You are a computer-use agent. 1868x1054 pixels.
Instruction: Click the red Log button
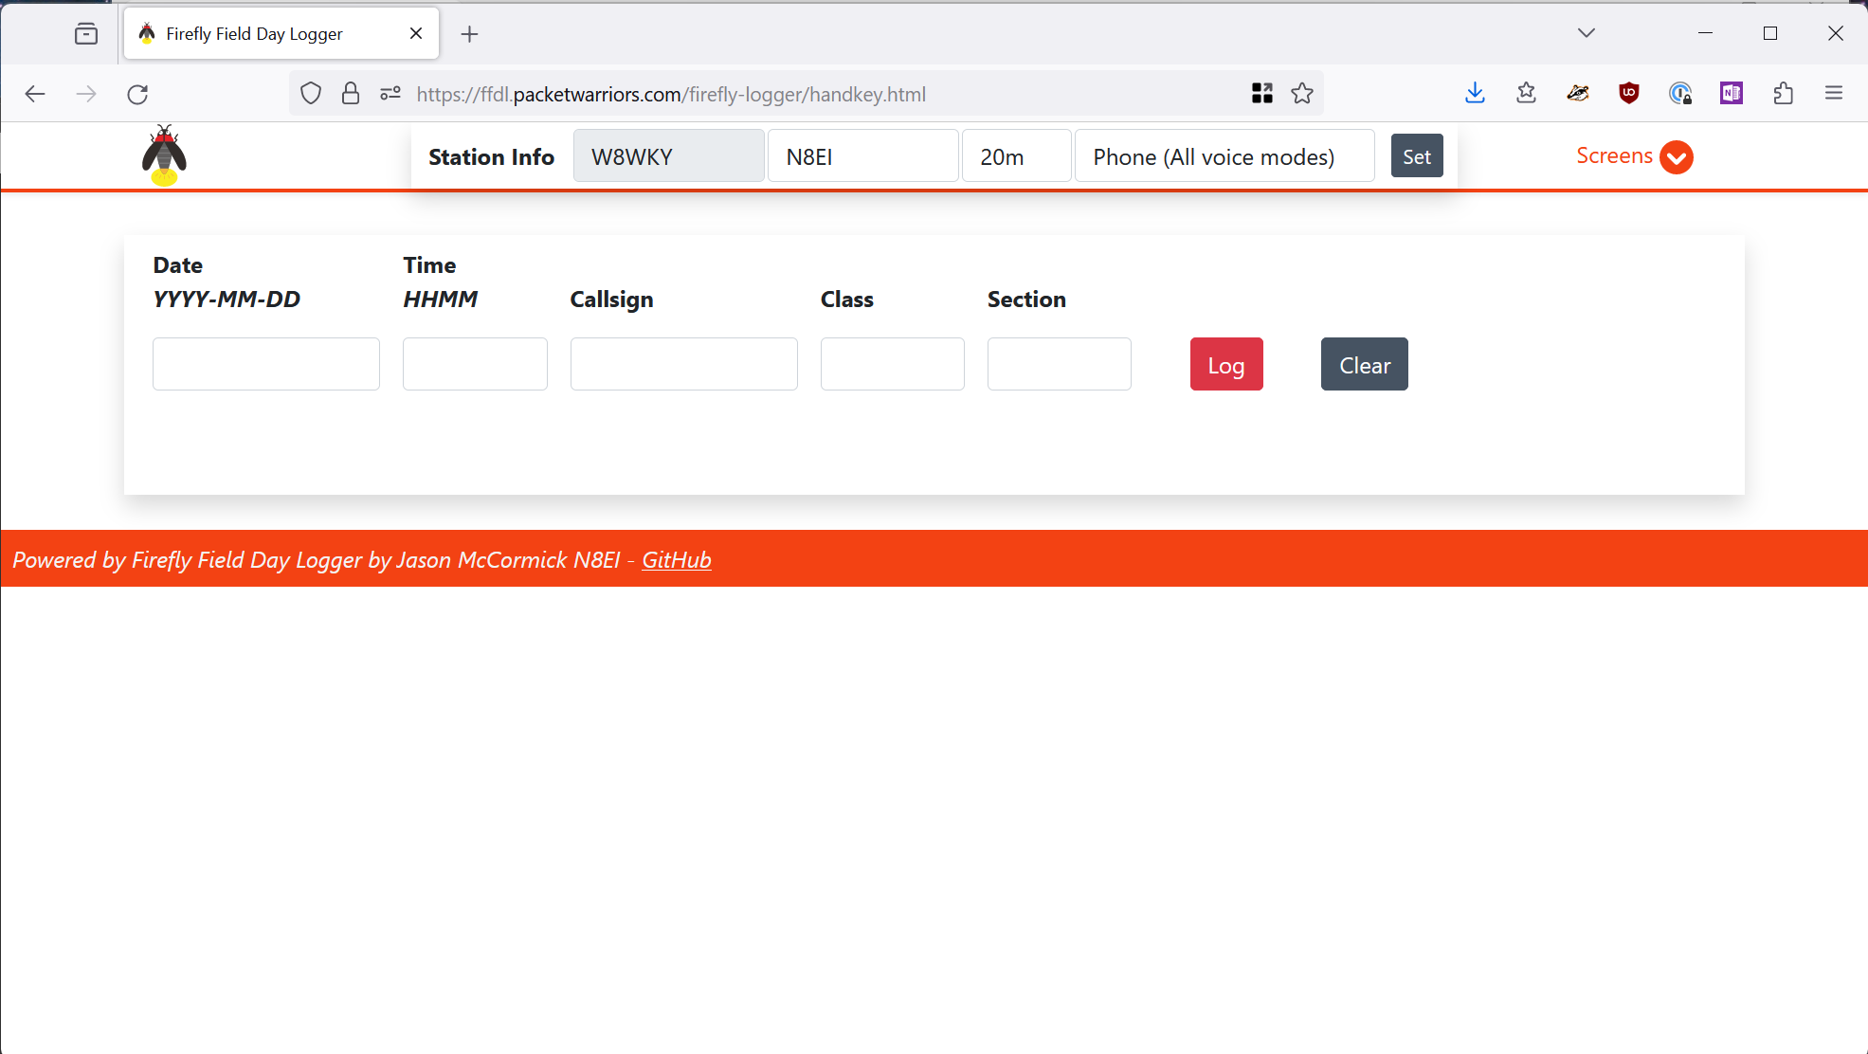[1225, 365]
